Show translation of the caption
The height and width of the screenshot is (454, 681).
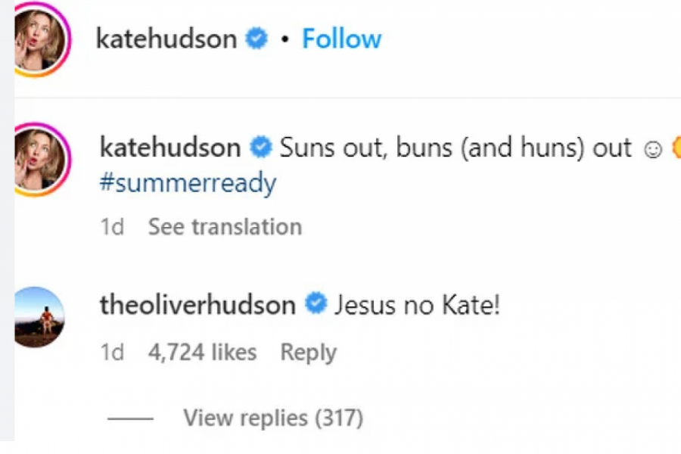tap(225, 227)
